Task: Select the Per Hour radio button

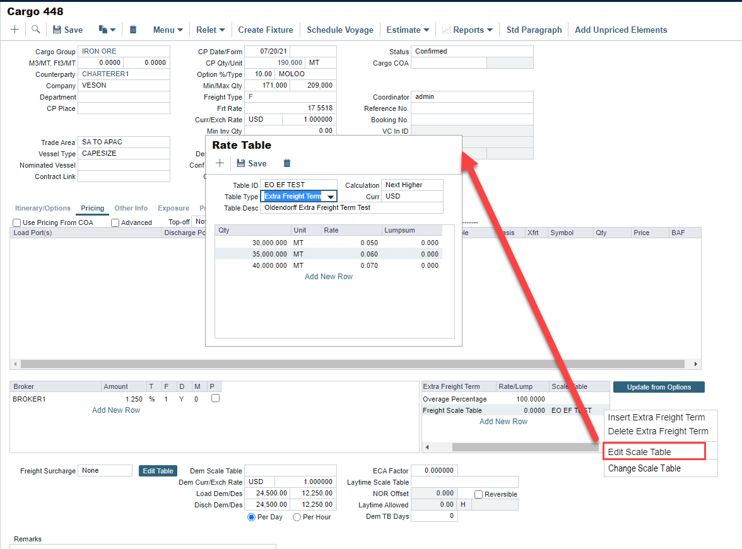Action: [297, 517]
